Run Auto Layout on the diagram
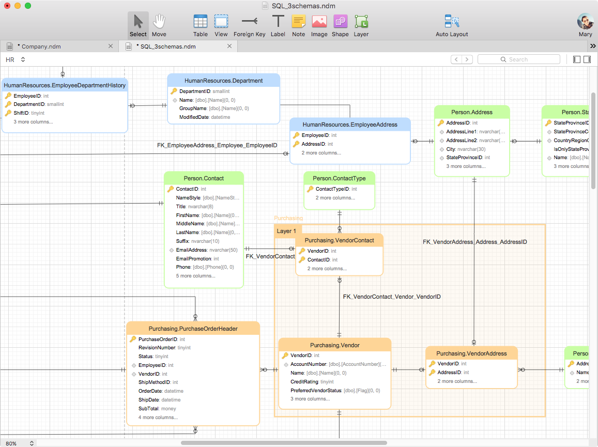Image resolution: width=598 pixels, height=447 pixels. 451,24
